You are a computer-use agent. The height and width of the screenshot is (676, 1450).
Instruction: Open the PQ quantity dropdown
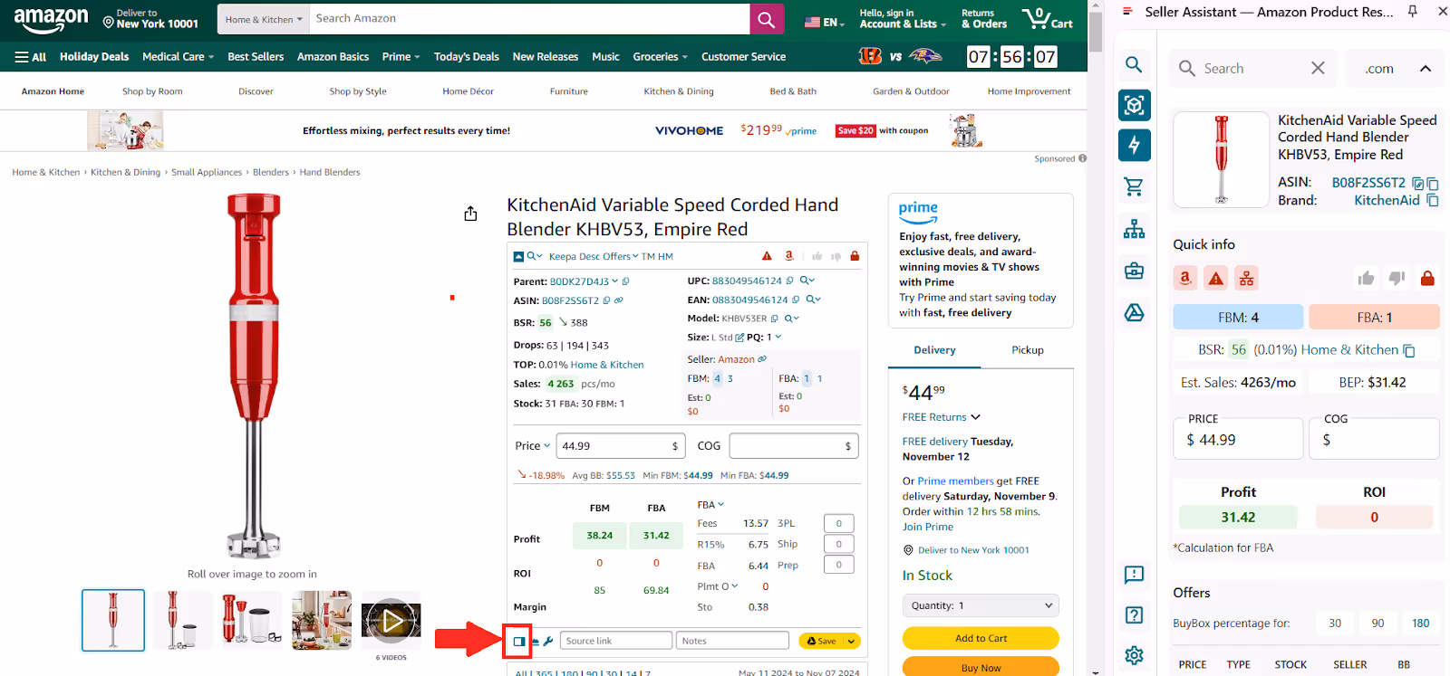point(778,337)
